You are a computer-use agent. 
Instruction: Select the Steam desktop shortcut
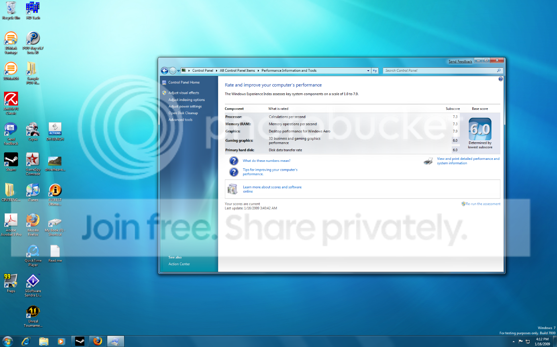[x=11, y=162]
